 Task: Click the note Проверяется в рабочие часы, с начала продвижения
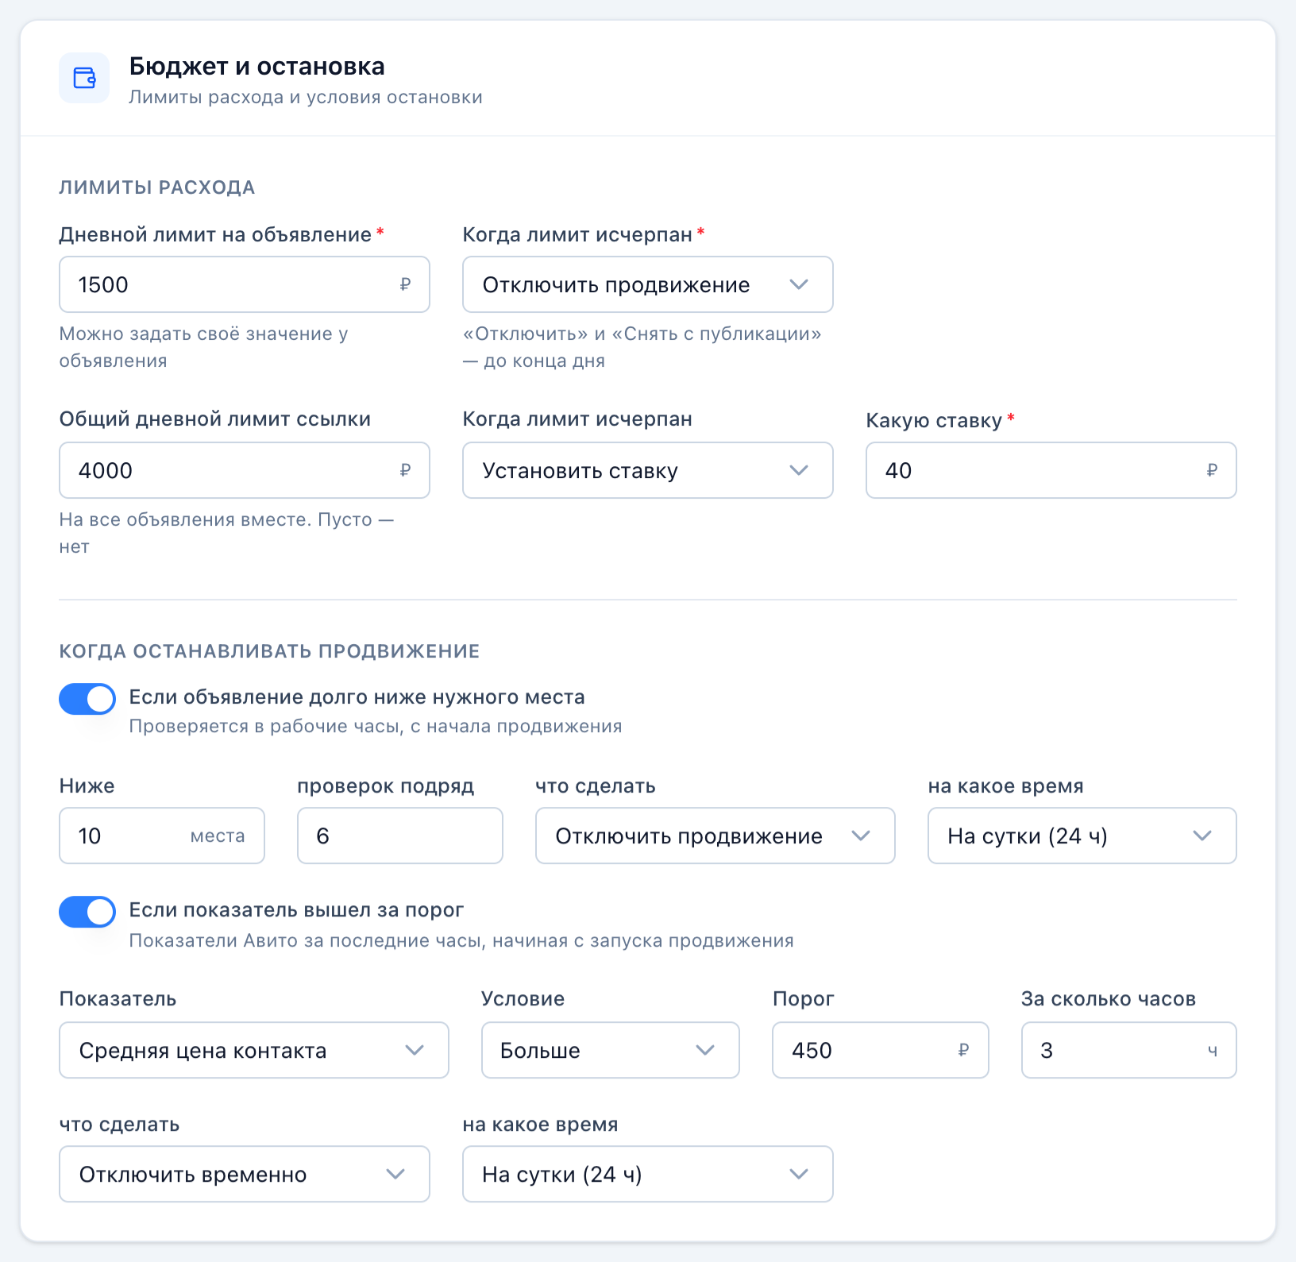coord(376,727)
